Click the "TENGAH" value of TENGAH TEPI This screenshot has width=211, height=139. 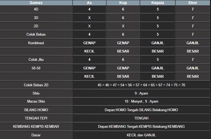pos(141,118)
